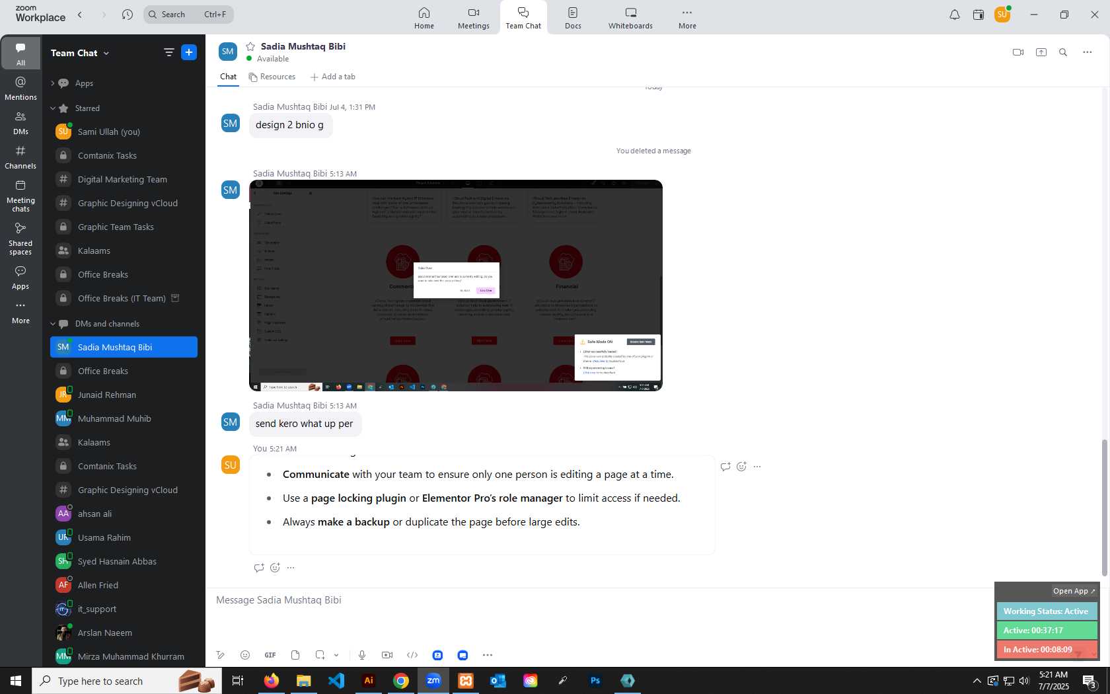Expand the Apps section

52,83
